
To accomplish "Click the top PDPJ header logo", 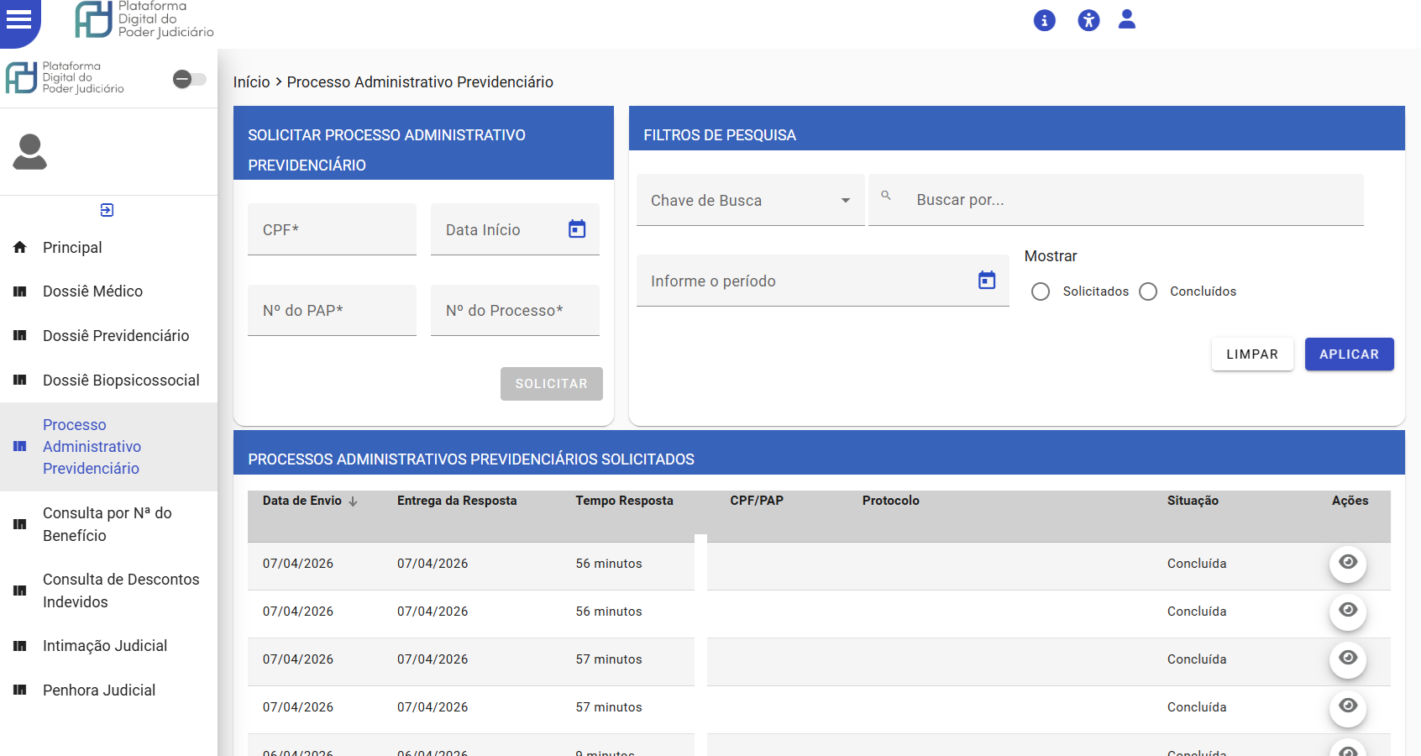I will point(144,19).
